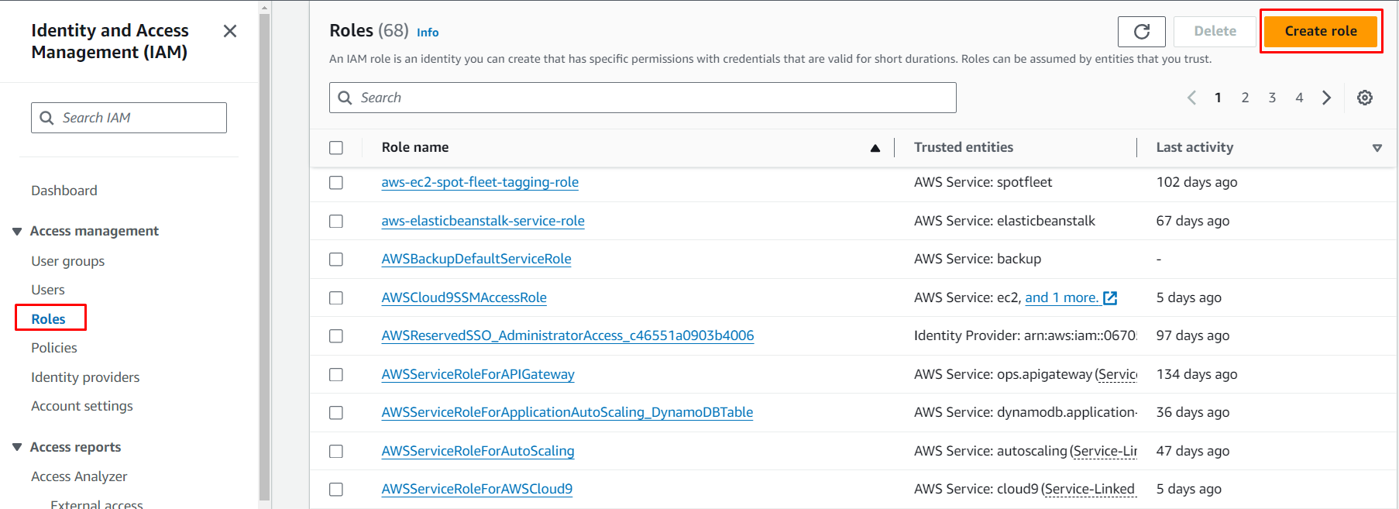Open external link icon beside 'and 1 more'
1399x509 pixels.
click(1110, 298)
